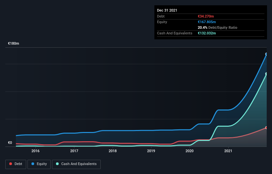
Task: Click the Equity row label in tooltip
Action: point(162,22)
